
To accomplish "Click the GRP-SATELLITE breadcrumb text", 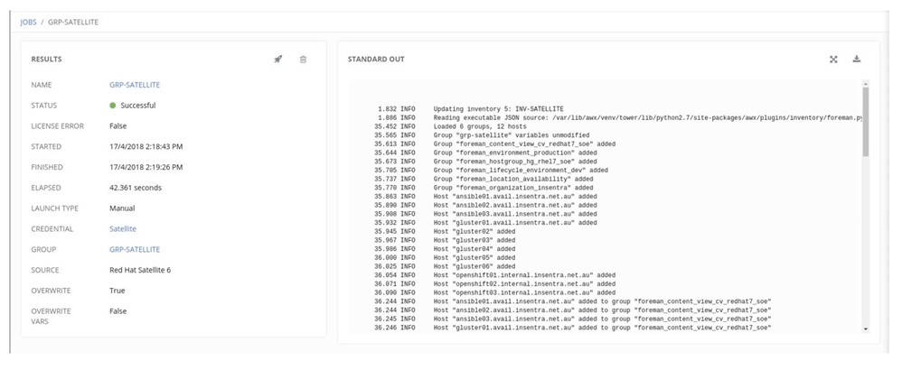I will pyautogui.click(x=73, y=23).
